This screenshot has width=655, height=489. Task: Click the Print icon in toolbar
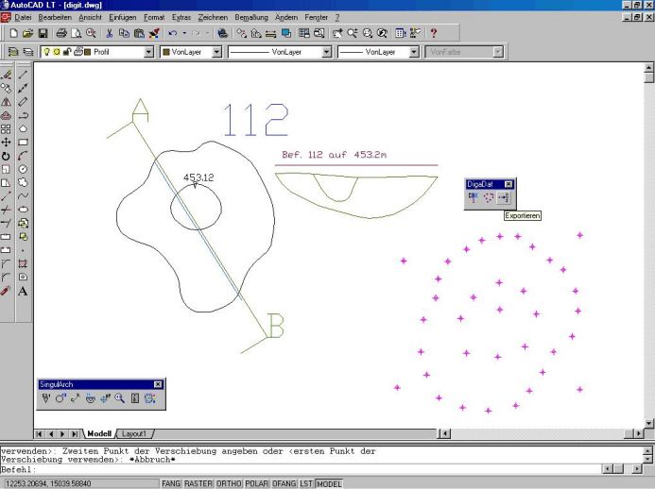pos(61,33)
